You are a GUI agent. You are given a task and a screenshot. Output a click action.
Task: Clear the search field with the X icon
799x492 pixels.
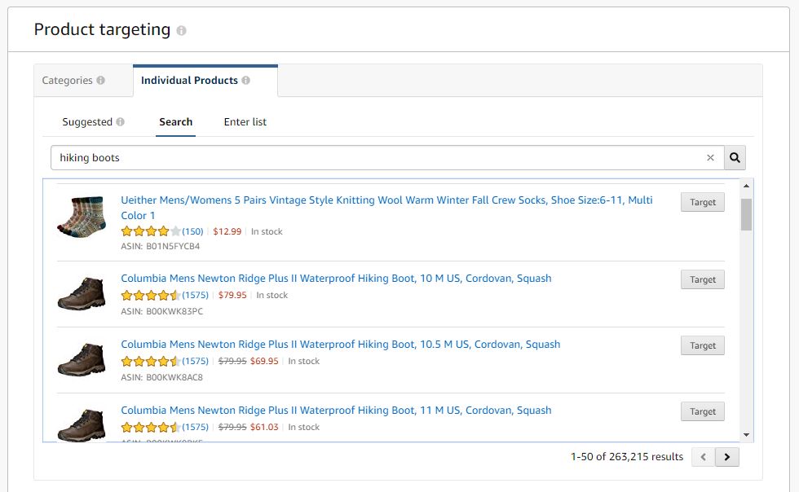(x=710, y=158)
